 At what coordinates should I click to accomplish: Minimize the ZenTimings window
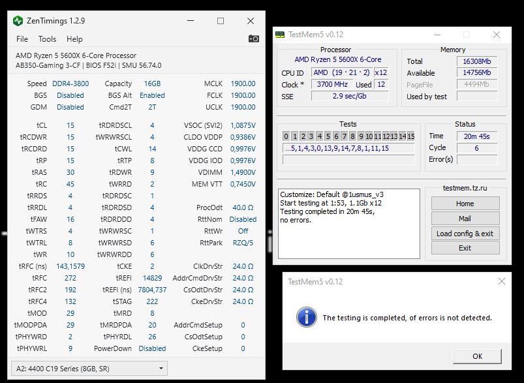(191, 21)
